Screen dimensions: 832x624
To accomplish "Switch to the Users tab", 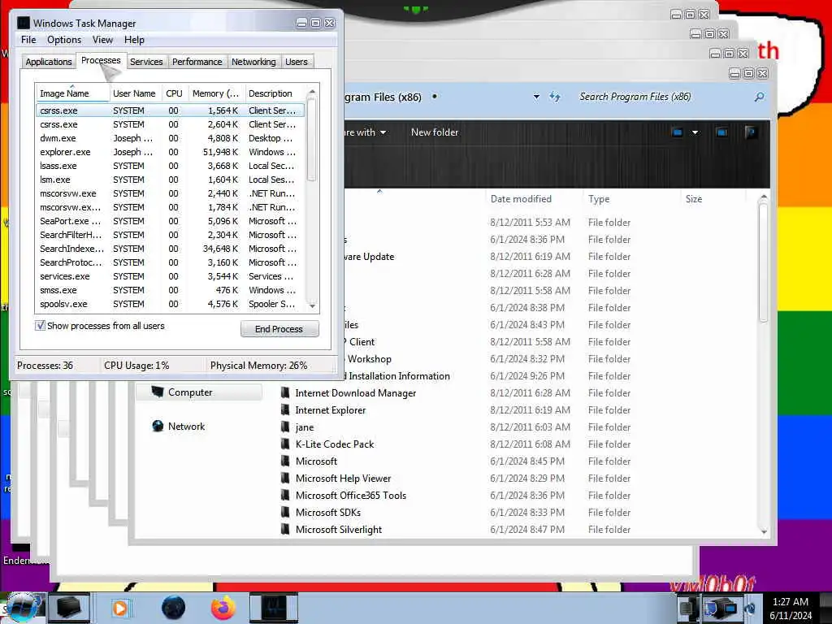I will (296, 62).
